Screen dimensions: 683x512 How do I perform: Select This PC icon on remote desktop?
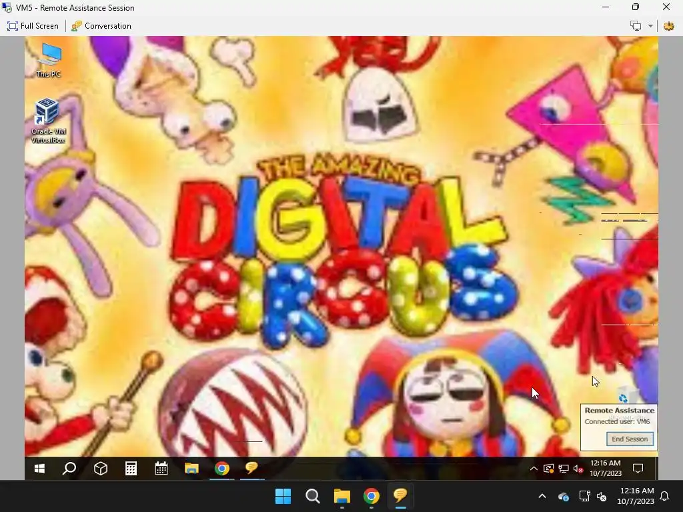pyautogui.click(x=48, y=61)
